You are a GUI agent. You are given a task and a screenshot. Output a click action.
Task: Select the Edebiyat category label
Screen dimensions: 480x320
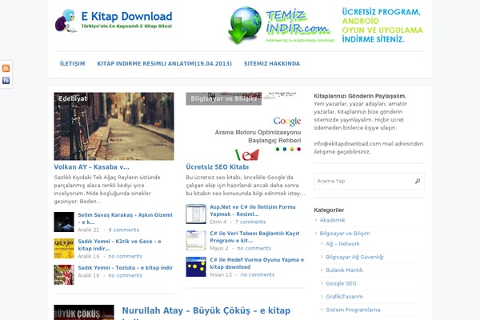coord(73,98)
